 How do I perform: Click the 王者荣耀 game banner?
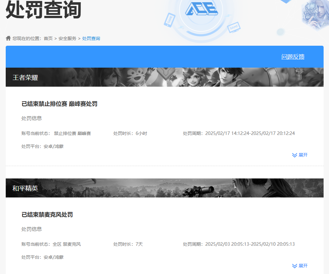click(x=165, y=77)
